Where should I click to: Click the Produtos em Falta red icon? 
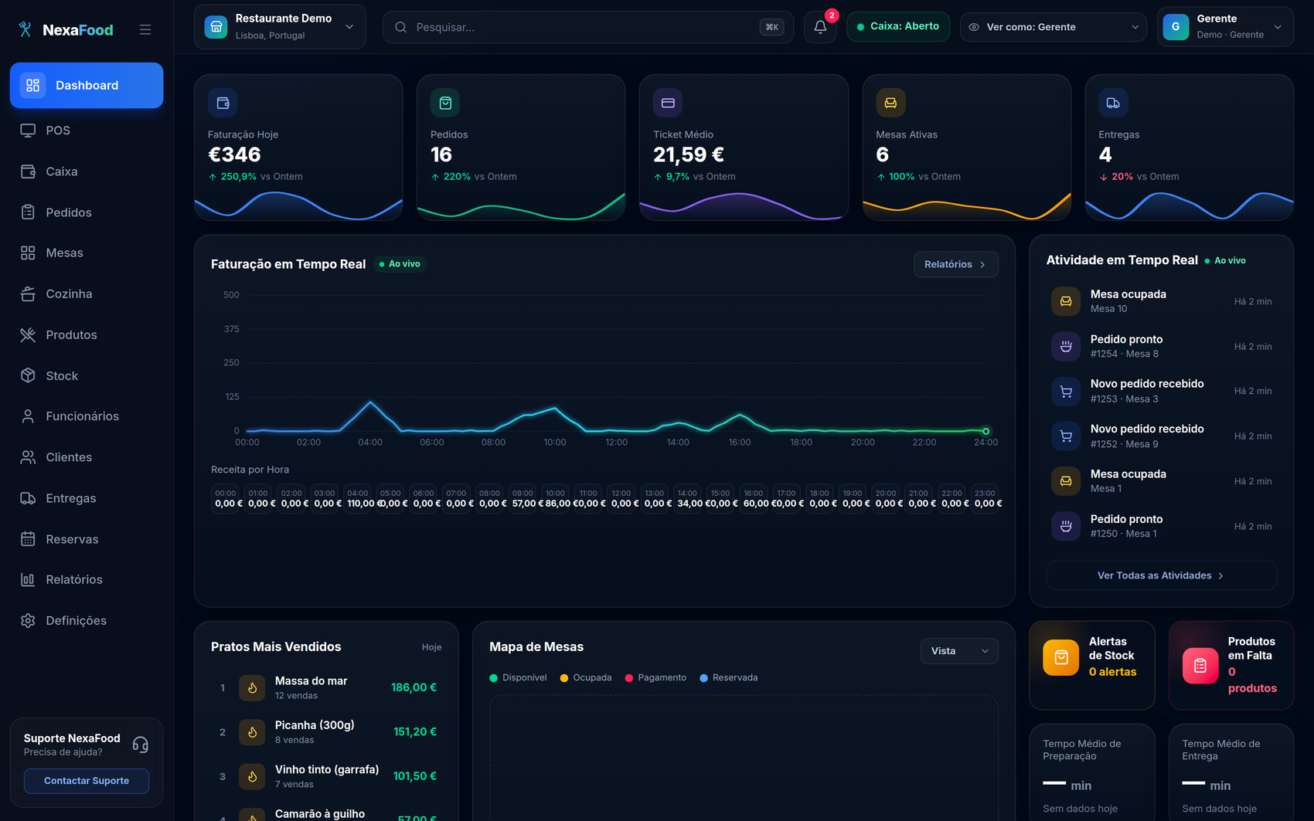tap(1200, 665)
